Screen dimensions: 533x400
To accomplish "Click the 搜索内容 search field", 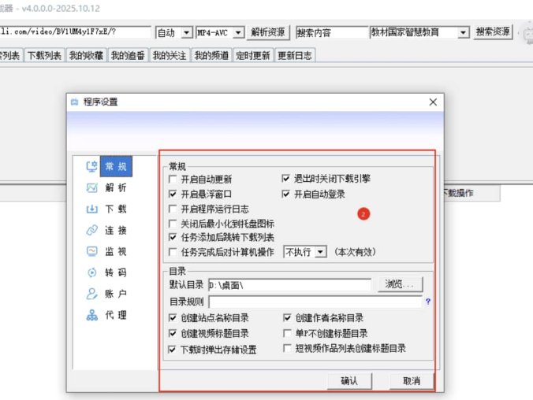I will 332,32.
